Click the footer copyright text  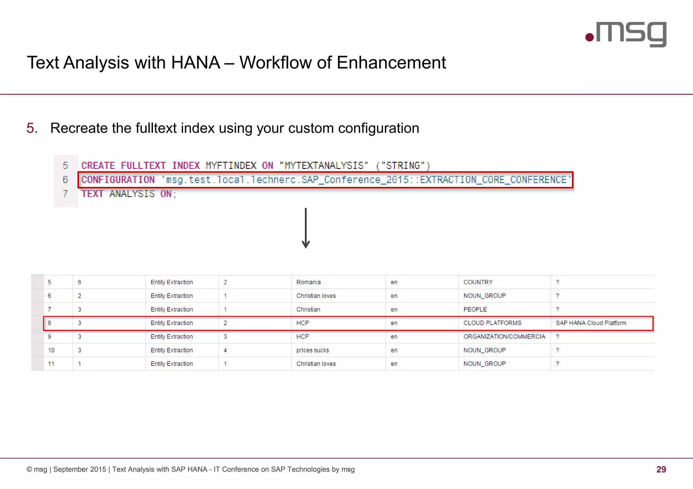(191, 469)
